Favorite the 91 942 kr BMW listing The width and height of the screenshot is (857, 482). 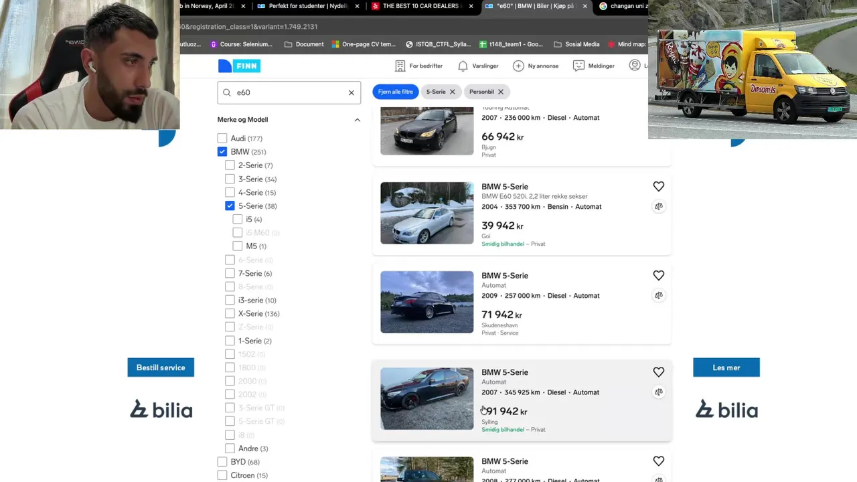(x=659, y=372)
